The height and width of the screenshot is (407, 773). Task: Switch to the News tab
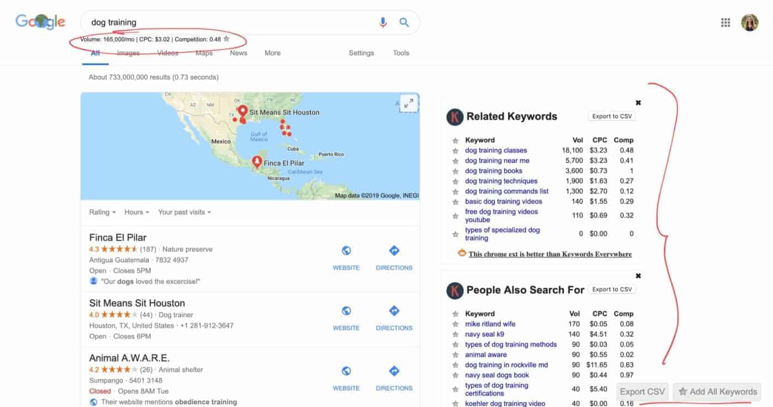tap(238, 52)
